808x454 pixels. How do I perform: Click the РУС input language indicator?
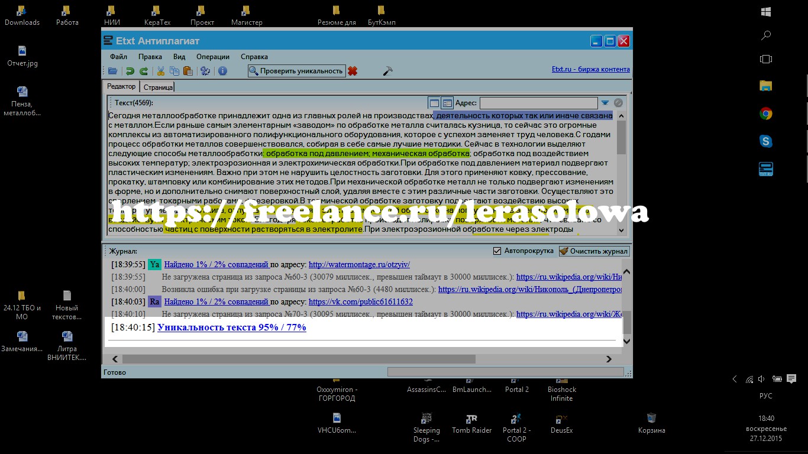(x=766, y=396)
